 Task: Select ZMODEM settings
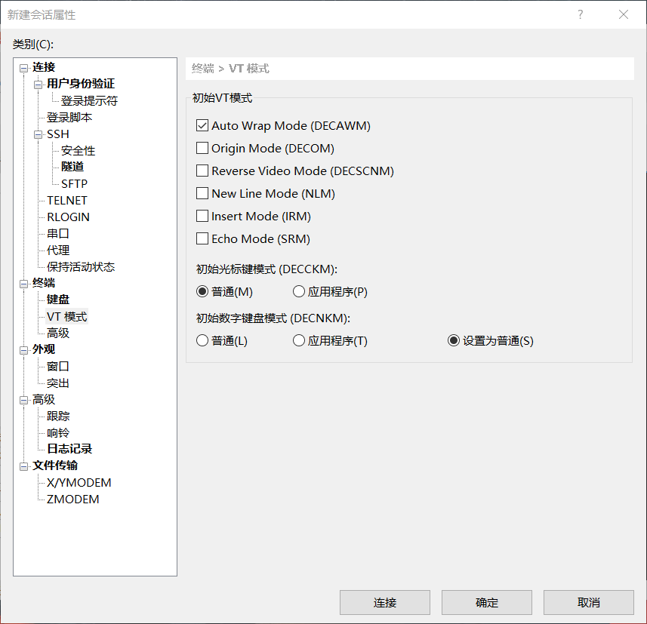tap(72, 500)
